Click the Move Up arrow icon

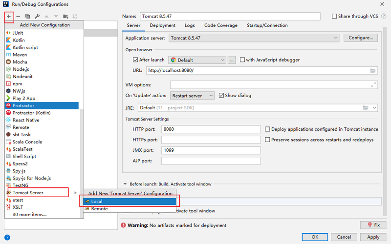(x=46, y=17)
